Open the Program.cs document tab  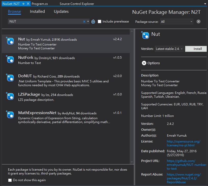[x=40, y=4]
